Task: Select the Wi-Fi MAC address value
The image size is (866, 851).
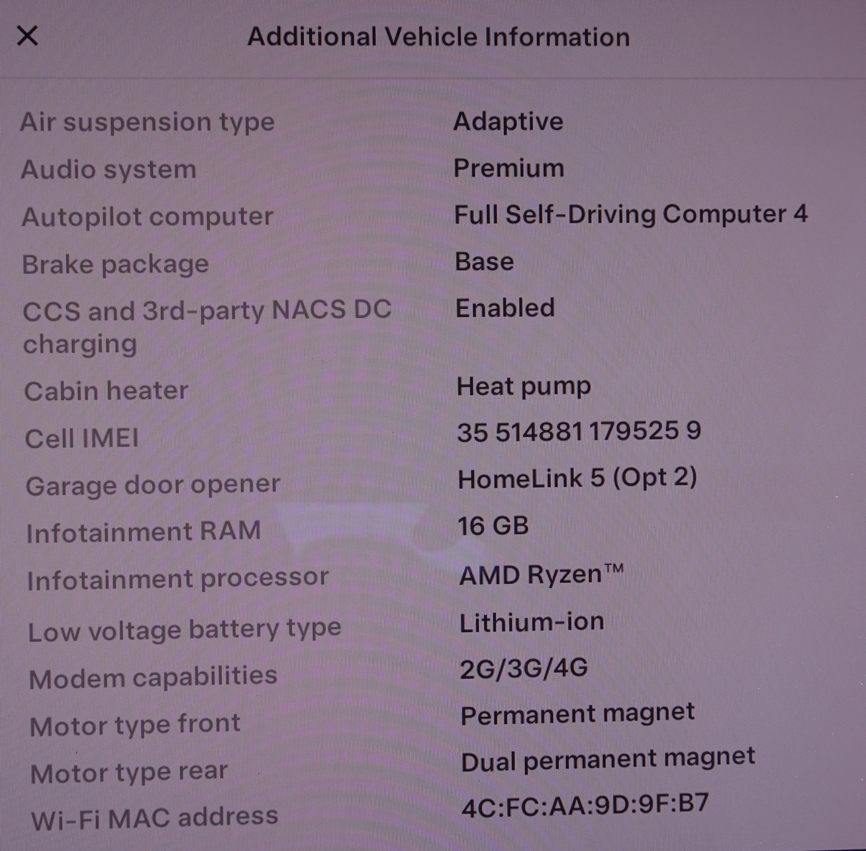Action: [x=585, y=805]
